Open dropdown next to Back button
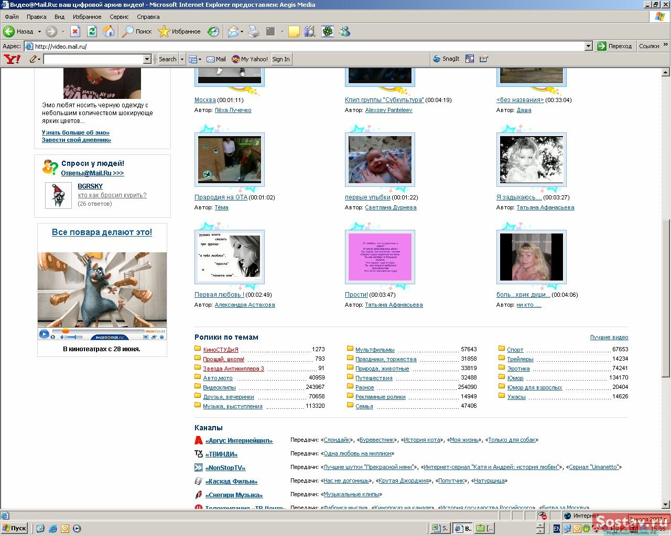The image size is (671, 536). pyautogui.click(x=39, y=31)
